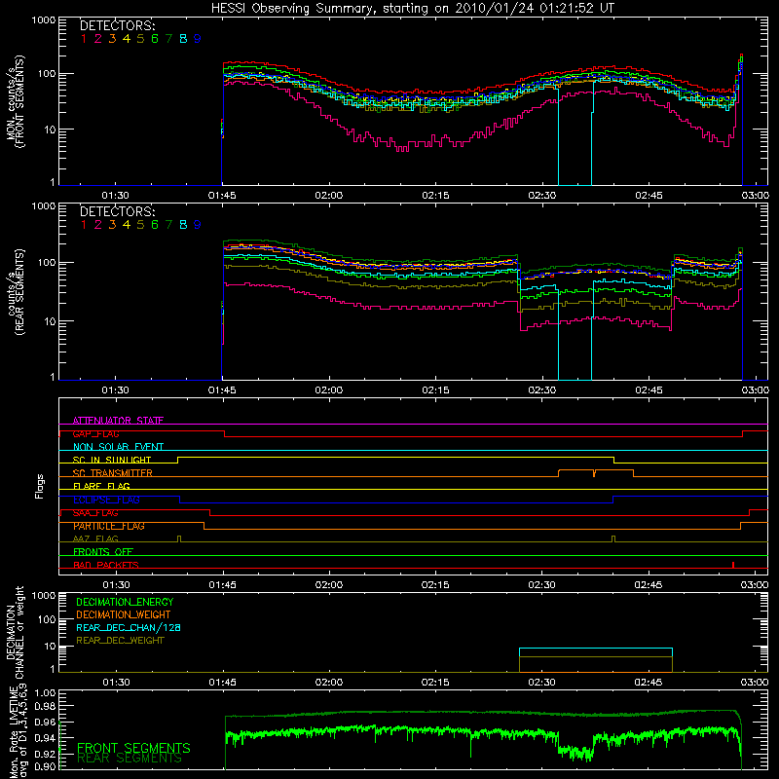Click the SAA_FLAG label
This screenshot has height=779, width=779.
click(95, 513)
